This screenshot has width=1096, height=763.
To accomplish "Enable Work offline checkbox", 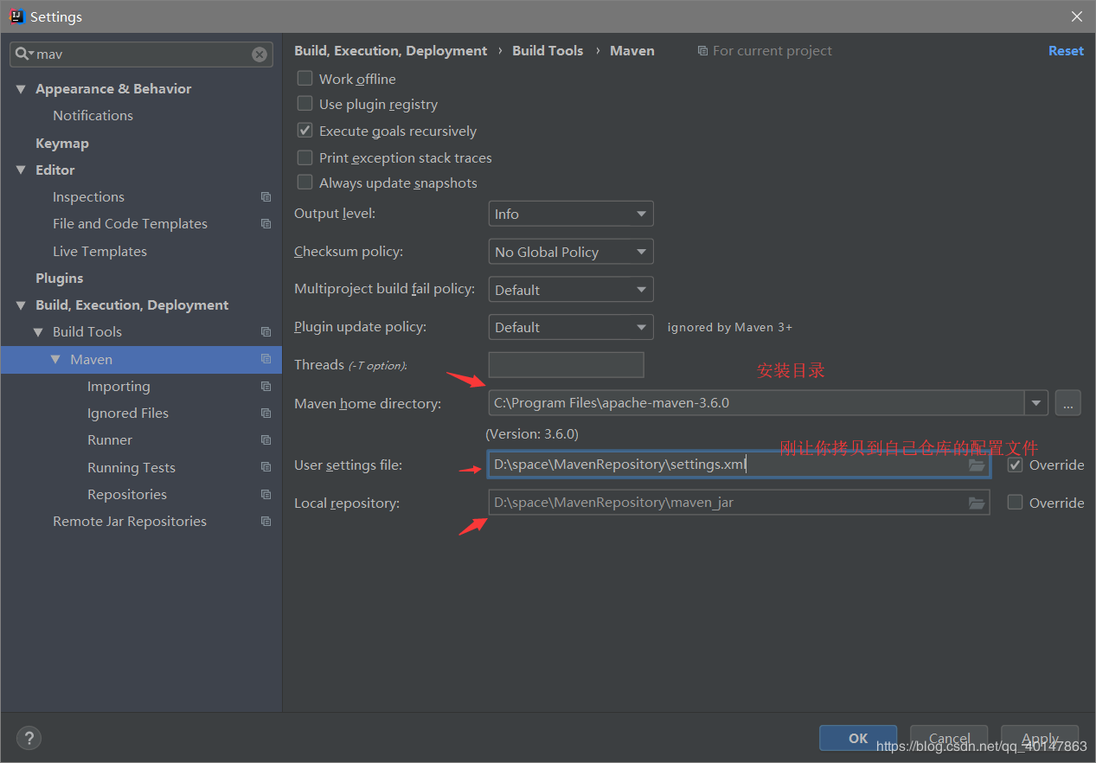I will (304, 78).
